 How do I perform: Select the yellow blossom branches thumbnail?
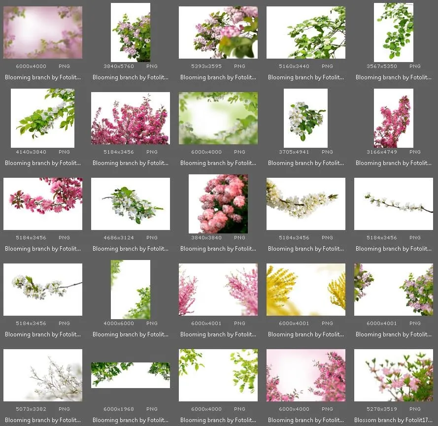[306, 290]
